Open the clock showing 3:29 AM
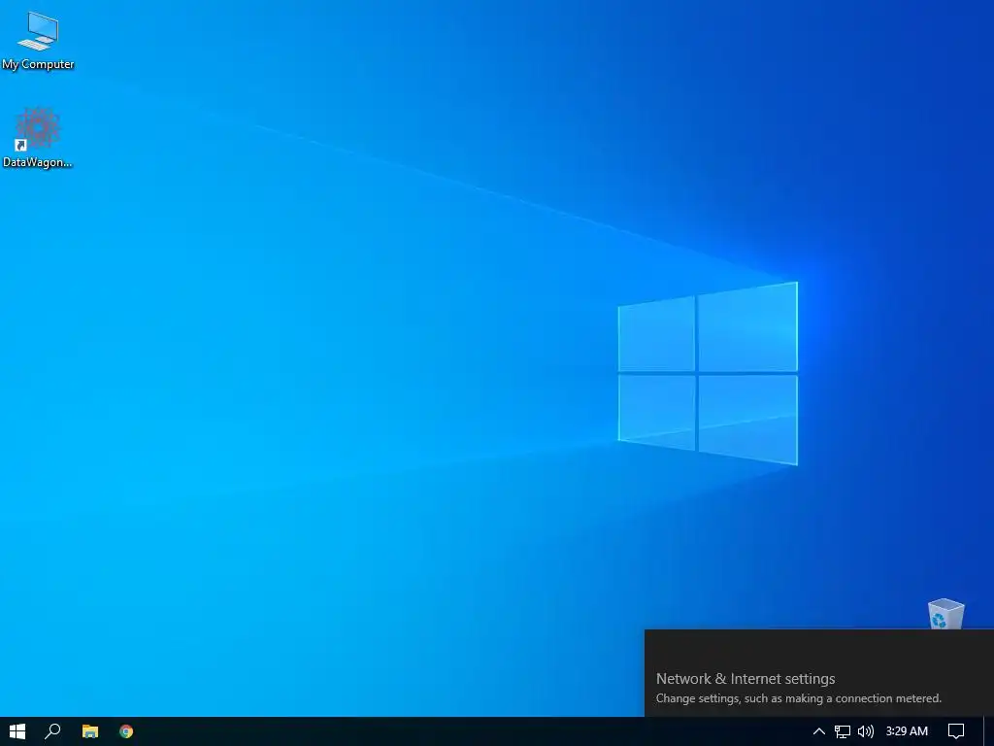The height and width of the screenshot is (746, 994). tap(907, 731)
